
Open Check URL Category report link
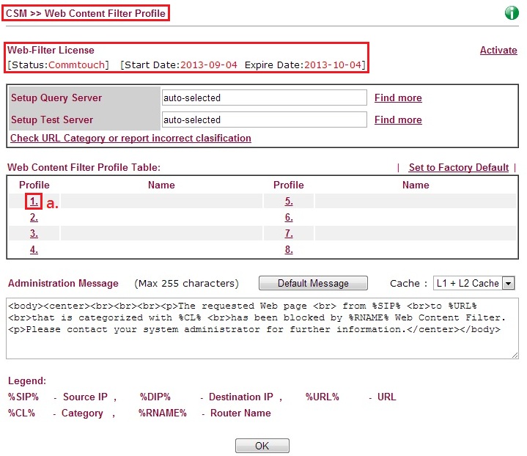pos(130,139)
